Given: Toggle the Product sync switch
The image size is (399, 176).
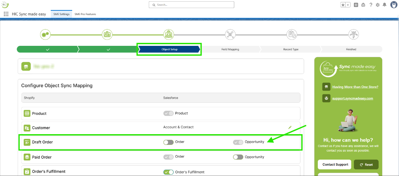Looking at the screenshot, I should coord(168,113).
